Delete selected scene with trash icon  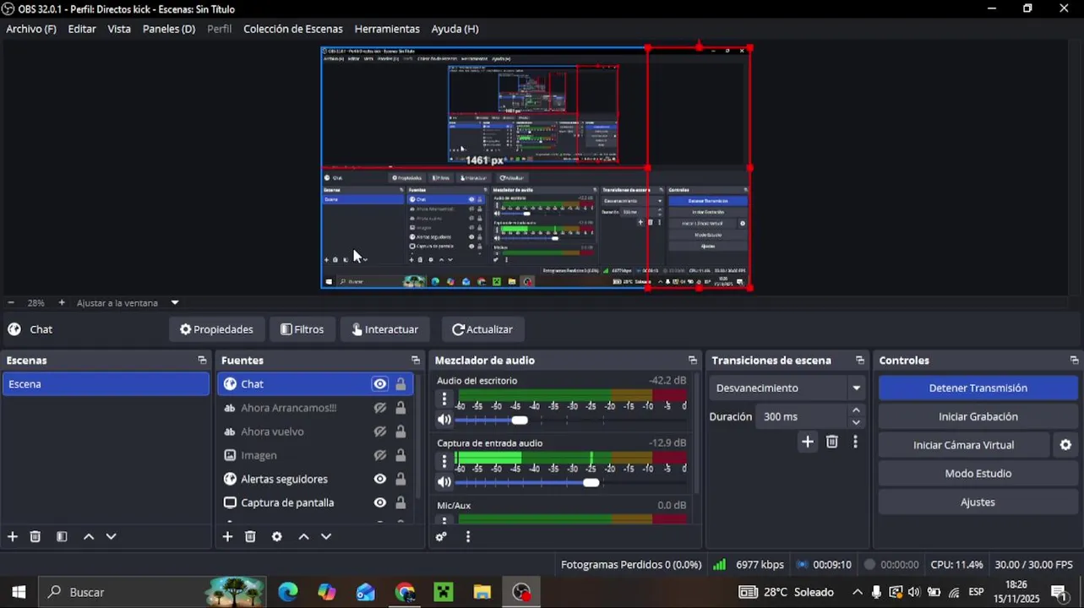(35, 536)
